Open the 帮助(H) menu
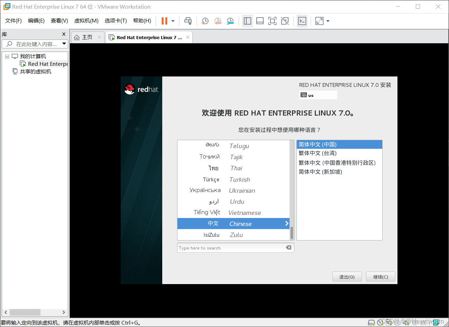 (x=142, y=21)
